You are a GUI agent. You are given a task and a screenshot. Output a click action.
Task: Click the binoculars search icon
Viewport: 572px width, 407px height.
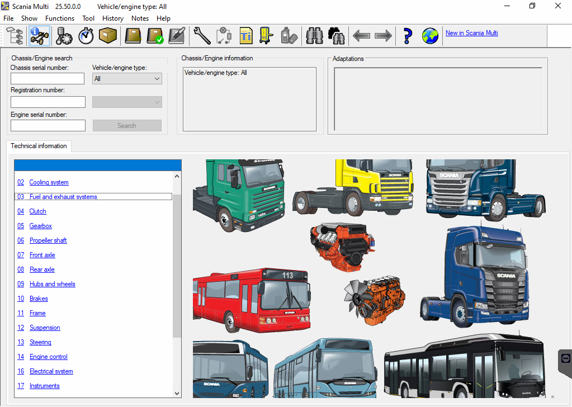(x=314, y=36)
